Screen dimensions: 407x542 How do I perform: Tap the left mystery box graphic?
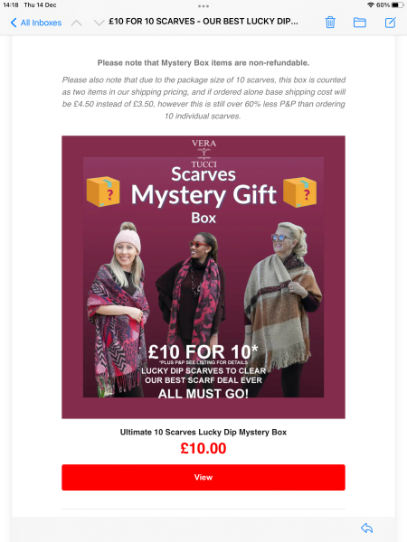[x=103, y=192]
